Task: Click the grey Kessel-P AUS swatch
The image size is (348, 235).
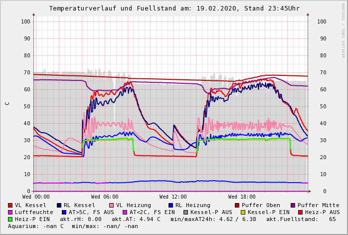Action: point(185,212)
